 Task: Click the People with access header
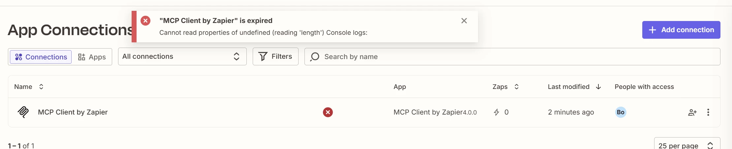[x=644, y=87]
